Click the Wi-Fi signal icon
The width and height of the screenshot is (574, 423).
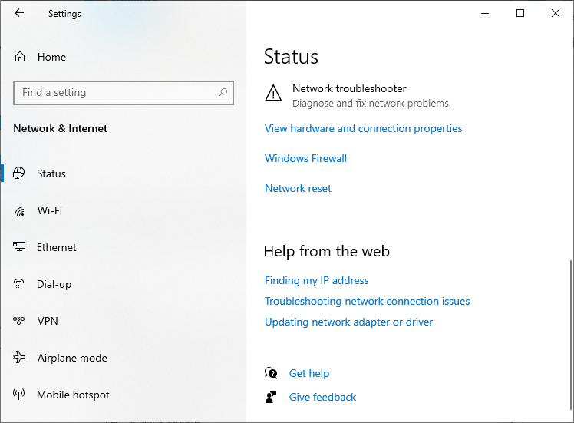click(20, 210)
